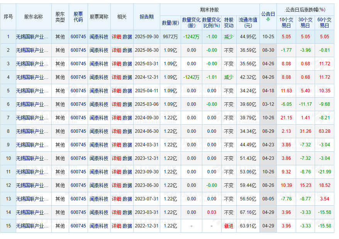Open stock code 600745 in row 11

point(78,172)
